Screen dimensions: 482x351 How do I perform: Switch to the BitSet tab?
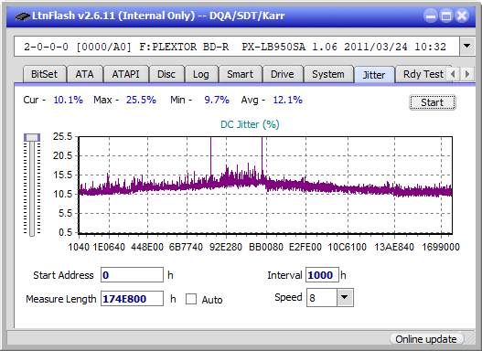pos(44,74)
